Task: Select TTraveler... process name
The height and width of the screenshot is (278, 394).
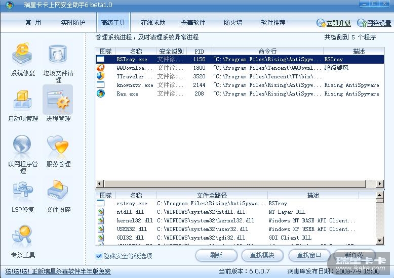Action: (134, 76)
